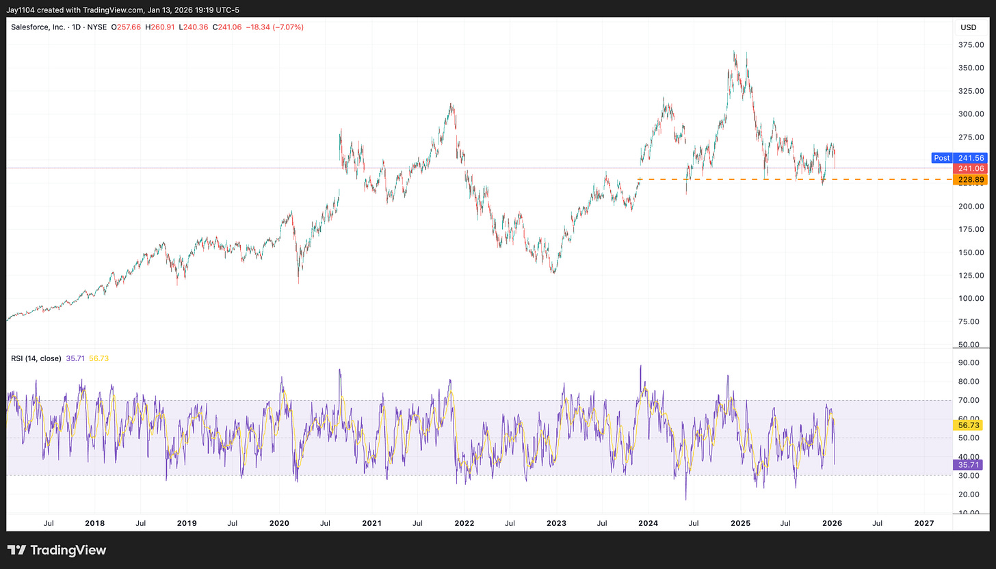Image resolution: width=996 pixels, height=569 pixels.
Task: Click the RSI (14, close) indicator label
Action: [x=36, y=358]
